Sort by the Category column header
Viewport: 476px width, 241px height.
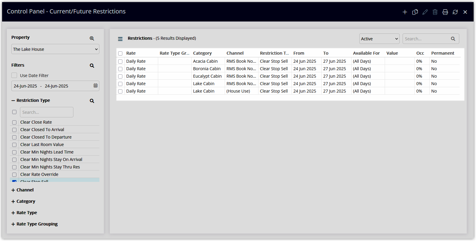pyautogui.click(x=202, y=53)
